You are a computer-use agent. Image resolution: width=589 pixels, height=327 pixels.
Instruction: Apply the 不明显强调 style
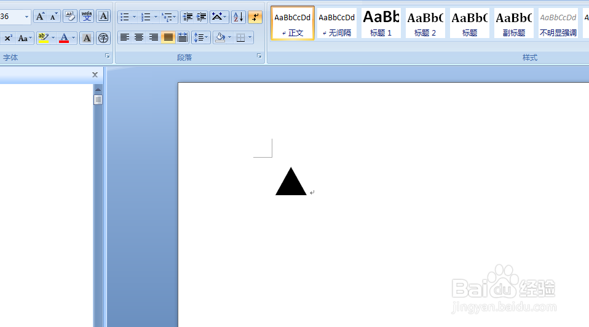[558, 23]
